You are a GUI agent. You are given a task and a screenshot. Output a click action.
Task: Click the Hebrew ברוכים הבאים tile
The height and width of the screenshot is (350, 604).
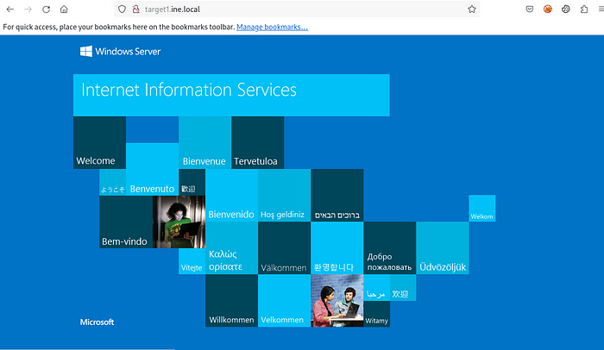tap(337, 195)
